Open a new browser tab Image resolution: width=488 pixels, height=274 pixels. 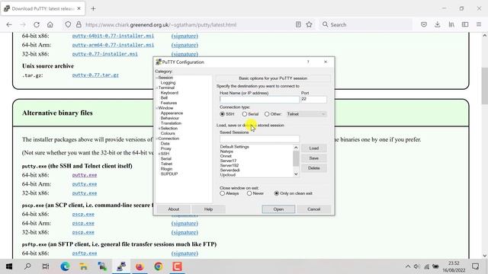pos(93,8)
